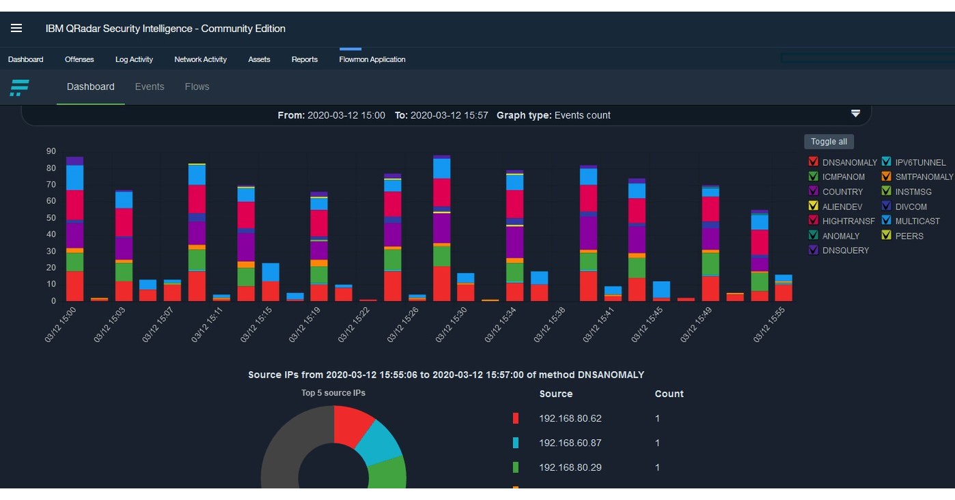Open the Log Activity section
Screen dimensions: 955x500
(134, 59)
